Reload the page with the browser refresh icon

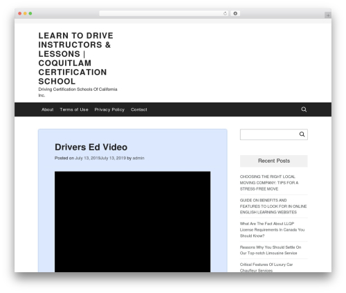point(225,14)
